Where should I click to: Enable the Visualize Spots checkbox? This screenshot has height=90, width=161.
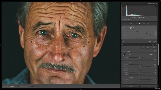(19, 86)
